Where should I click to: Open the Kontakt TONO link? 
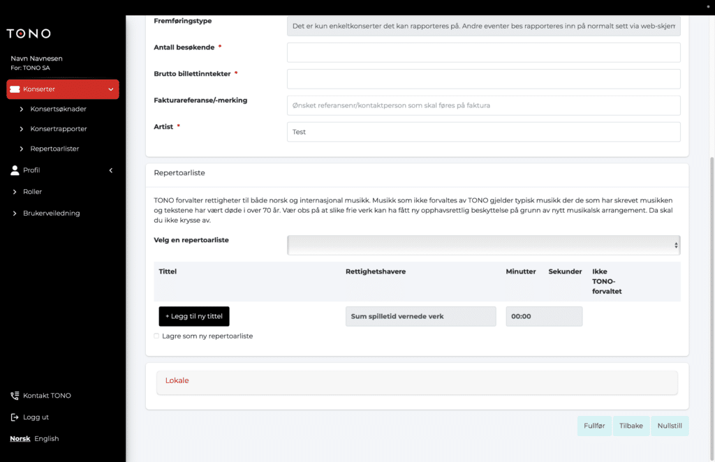click(47, 396)
